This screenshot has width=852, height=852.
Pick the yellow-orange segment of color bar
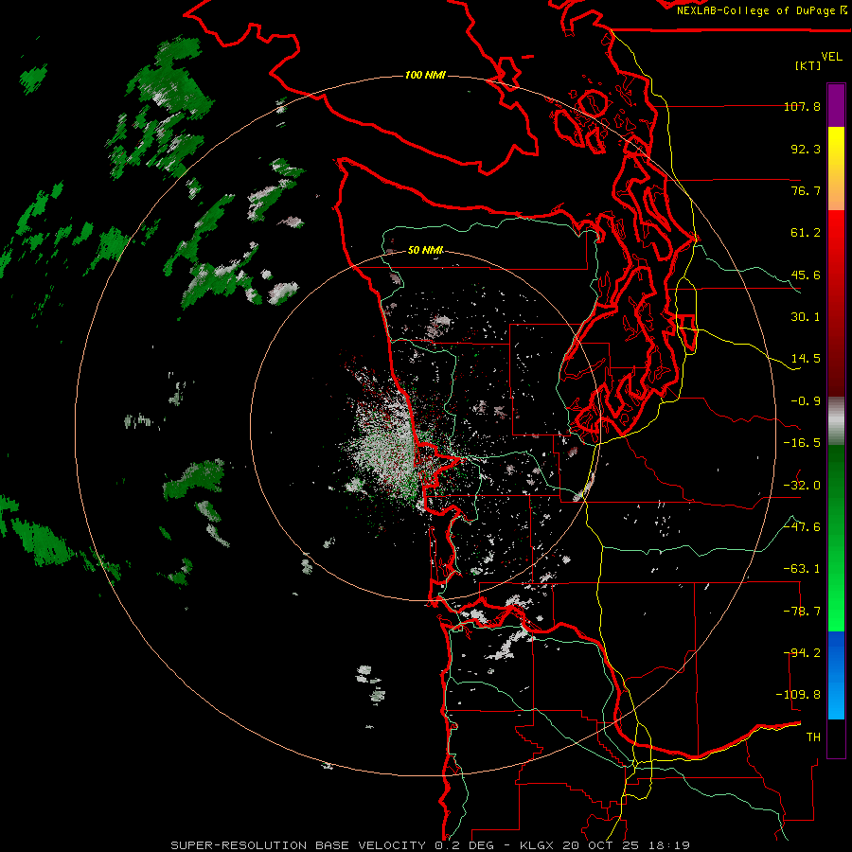[836, 169]
